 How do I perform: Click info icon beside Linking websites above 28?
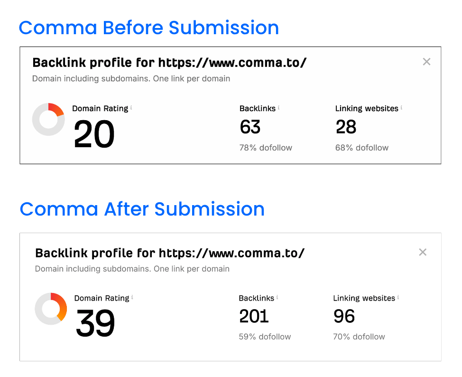pos(401,108)
